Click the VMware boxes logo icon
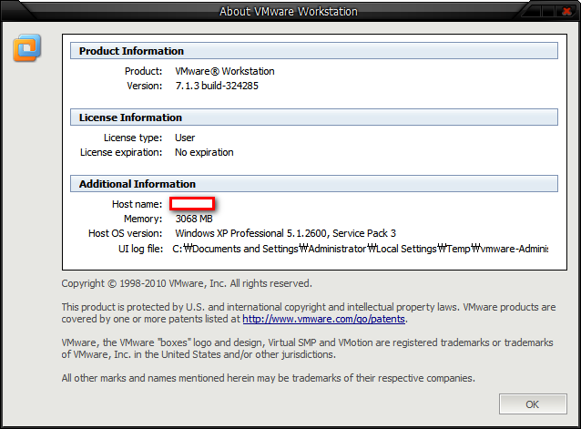Viewport: 581px width, 429px height. [27, 47]
